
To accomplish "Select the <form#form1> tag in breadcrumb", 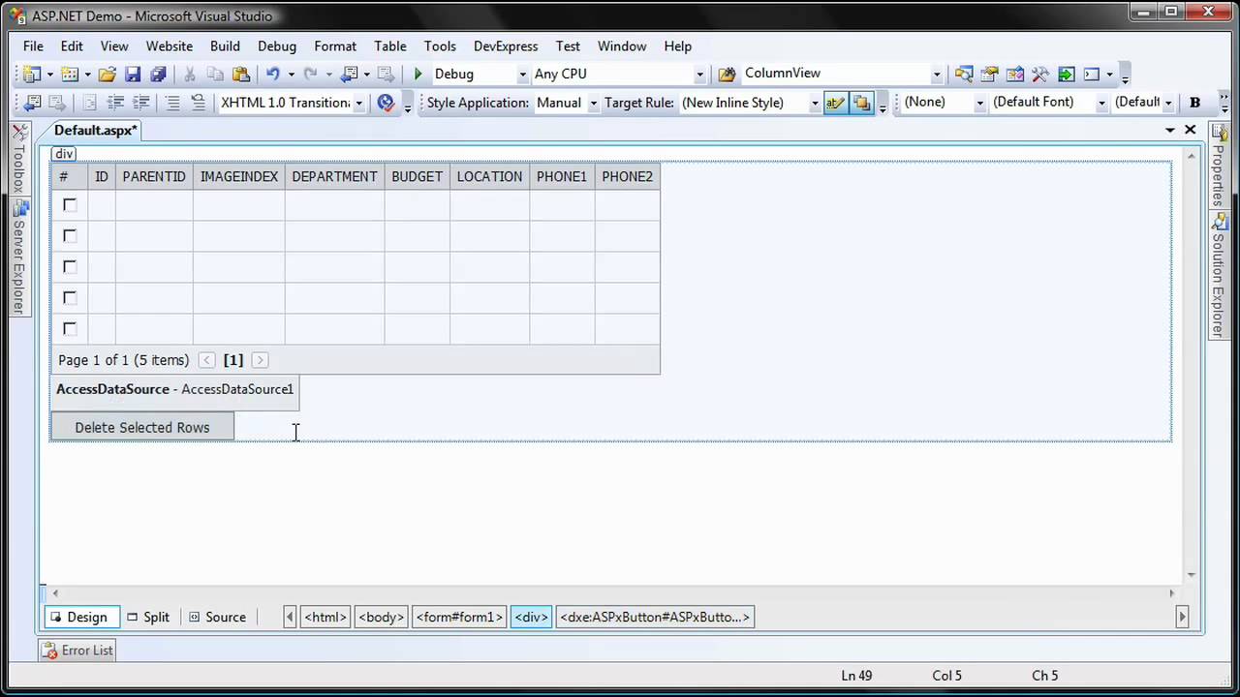I will [459, 617].
